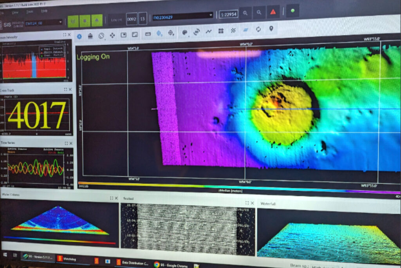Screen dimensions: 401x268
Task: Open the View menu
Action: click(15, 12)
